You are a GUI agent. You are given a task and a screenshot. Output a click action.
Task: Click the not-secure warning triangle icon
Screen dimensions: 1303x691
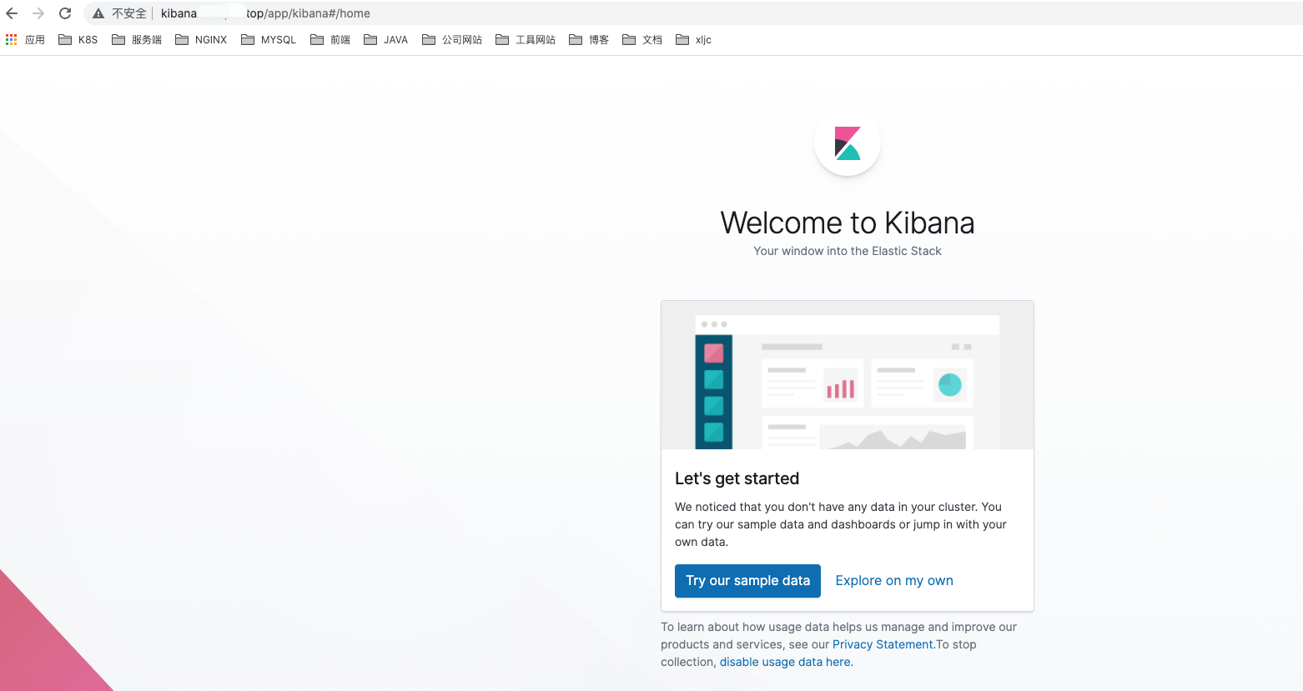[x=98, y=13]
